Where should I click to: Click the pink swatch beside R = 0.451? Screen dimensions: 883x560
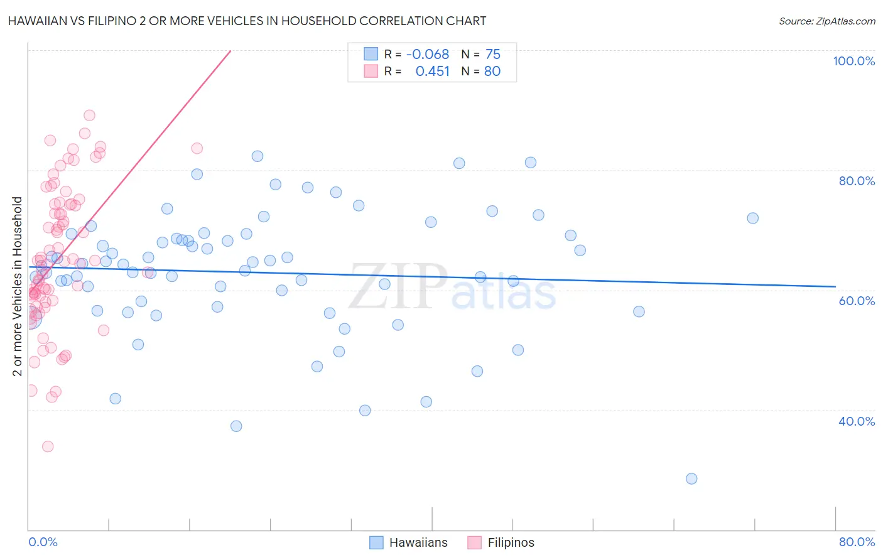point(371,71)
